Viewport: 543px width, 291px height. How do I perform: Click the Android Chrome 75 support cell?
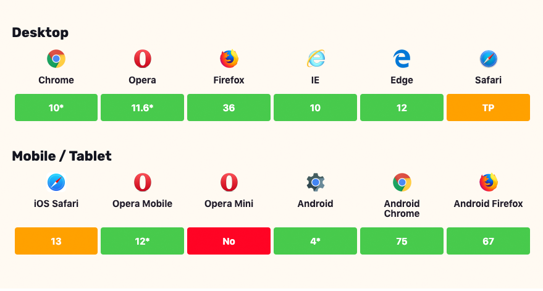click(402, 241)
